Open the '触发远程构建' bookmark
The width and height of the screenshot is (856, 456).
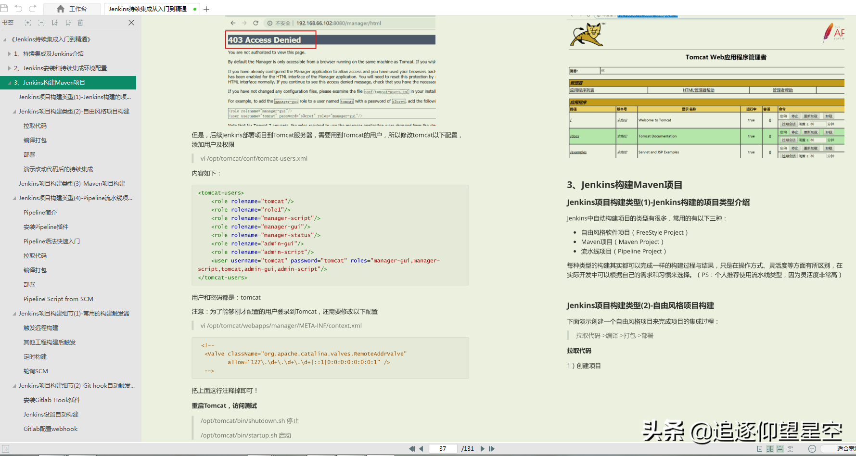point(41,328)
